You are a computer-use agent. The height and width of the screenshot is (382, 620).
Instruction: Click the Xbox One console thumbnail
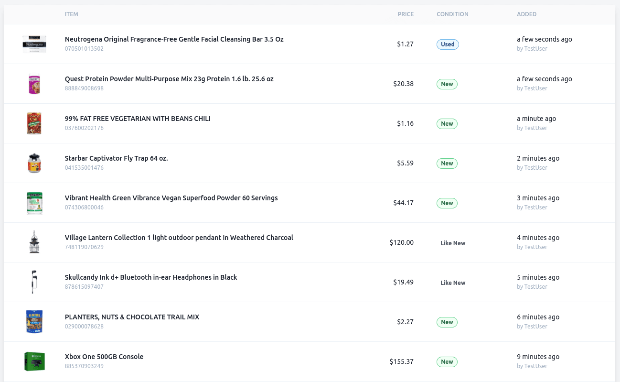tap(34, 361)
